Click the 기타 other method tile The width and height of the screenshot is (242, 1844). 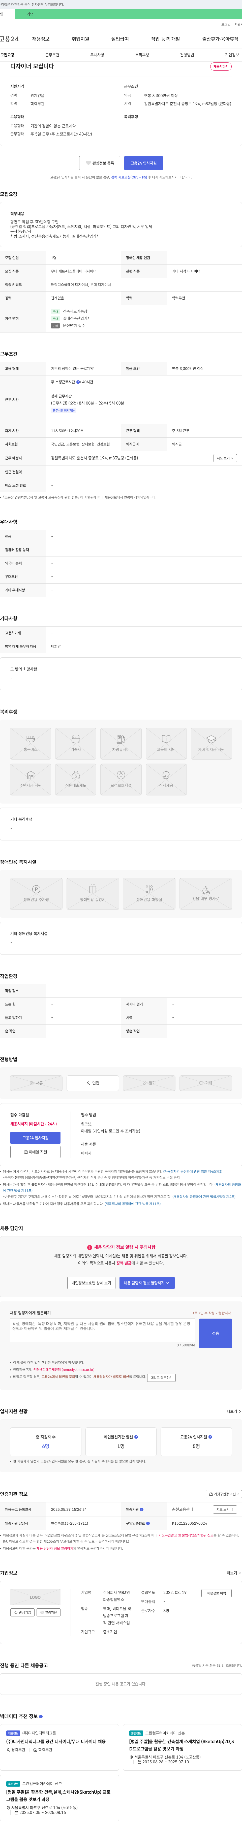pos(206,1083)
